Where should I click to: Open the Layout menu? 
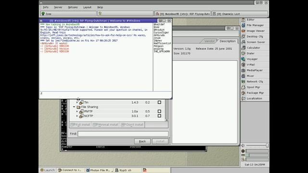click(87, 7)
